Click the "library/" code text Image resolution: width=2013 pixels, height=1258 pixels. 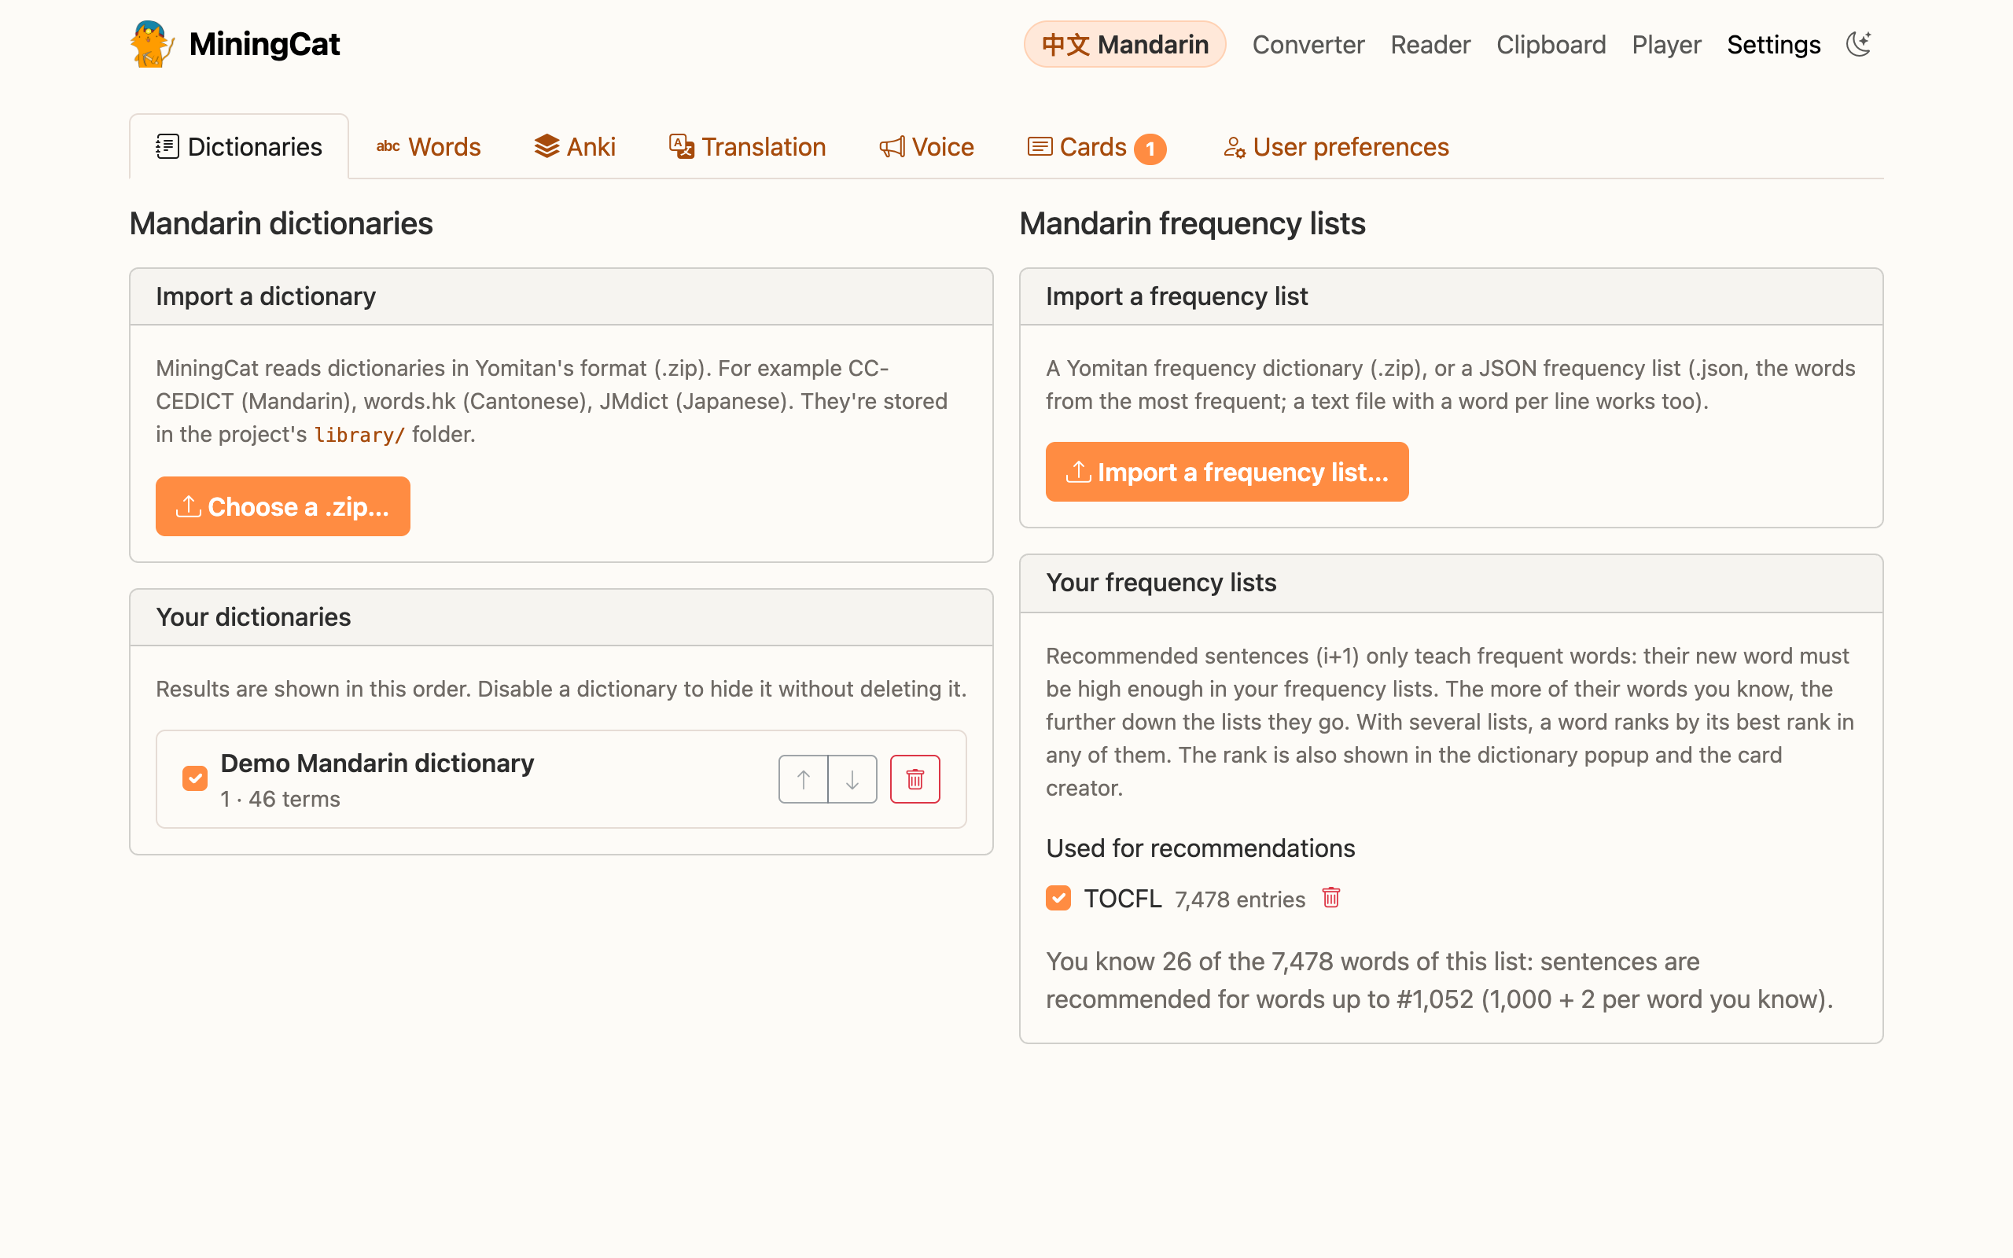pyautogui.click(x=359, y=434)
